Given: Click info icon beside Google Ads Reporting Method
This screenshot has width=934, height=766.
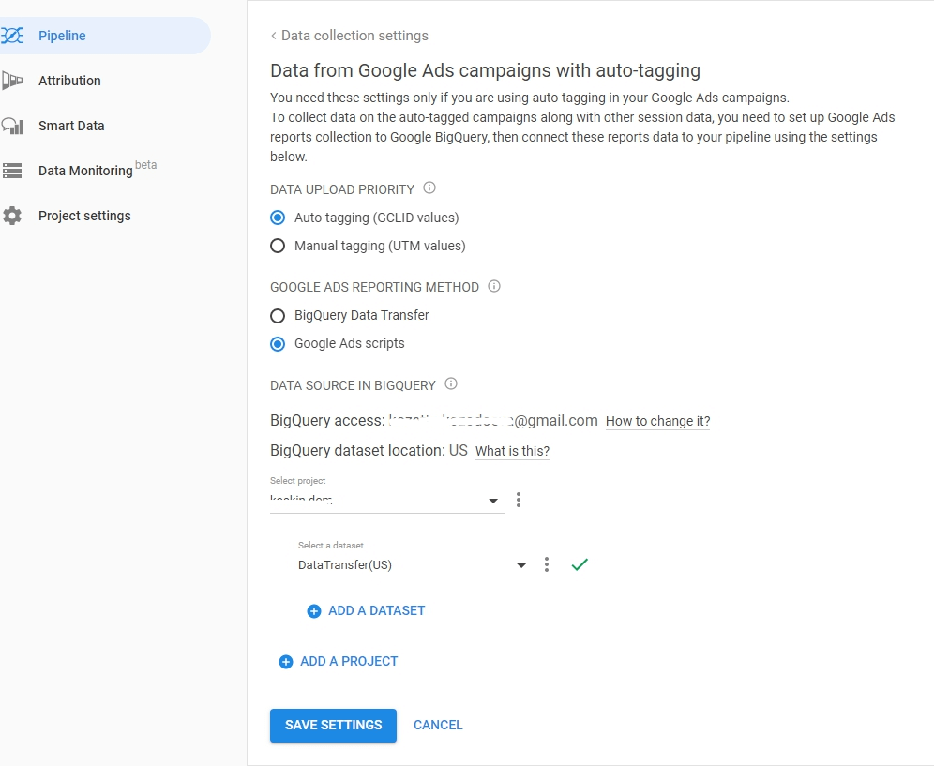Looking at the screenshot, I should (x=494, y=286).
